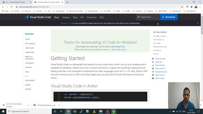
Task: Bookmark this page with the star icon
Action: [182, 7]
